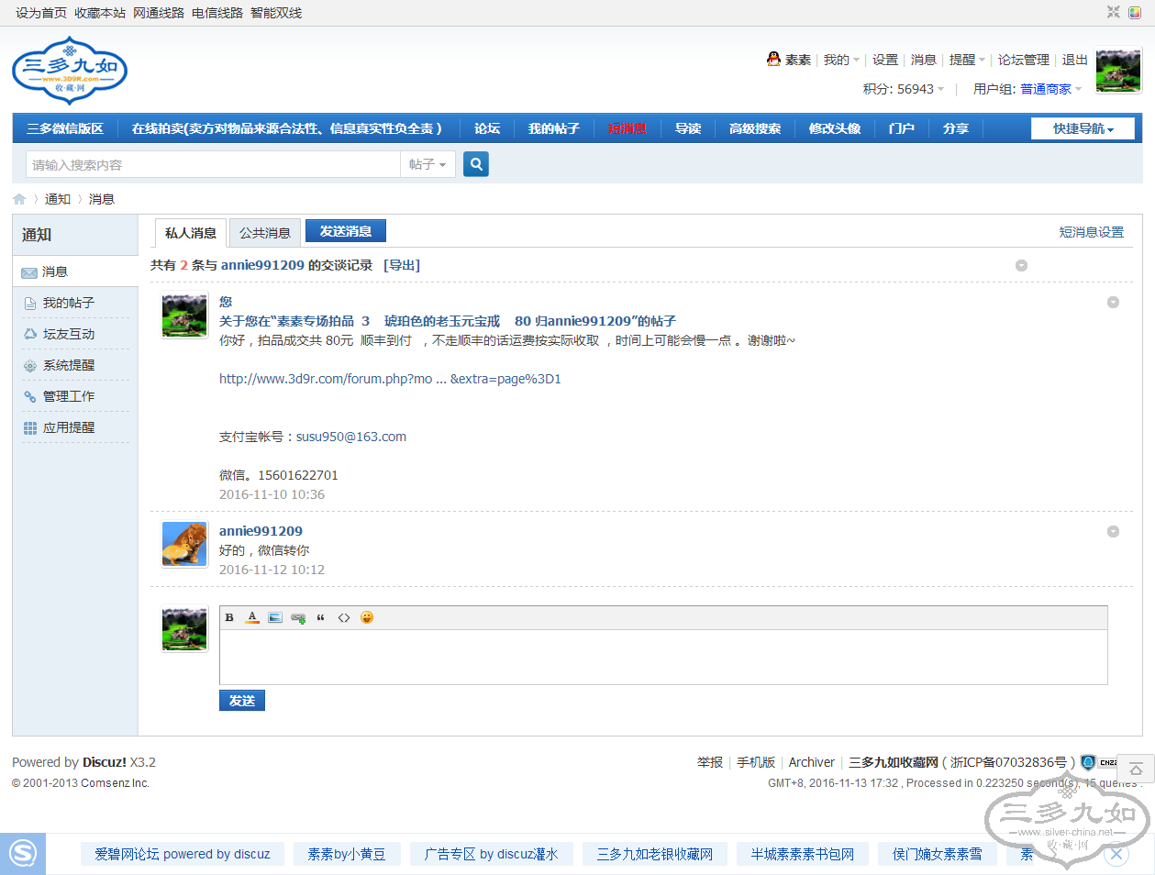Insert an image using the editor toolbar

click(275, 617)
